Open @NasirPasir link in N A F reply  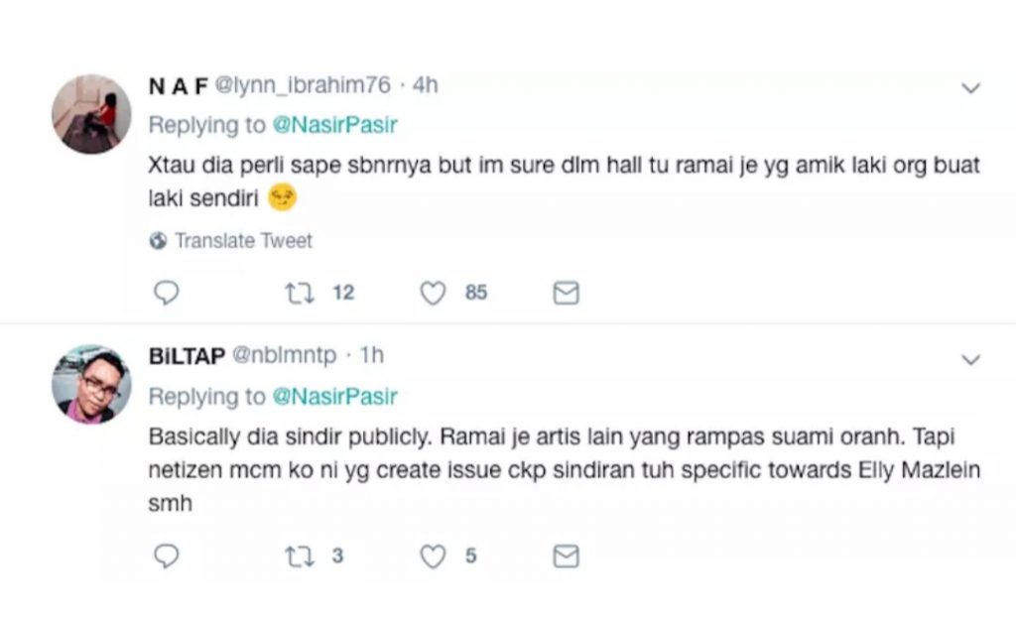(x=333, y=126)
